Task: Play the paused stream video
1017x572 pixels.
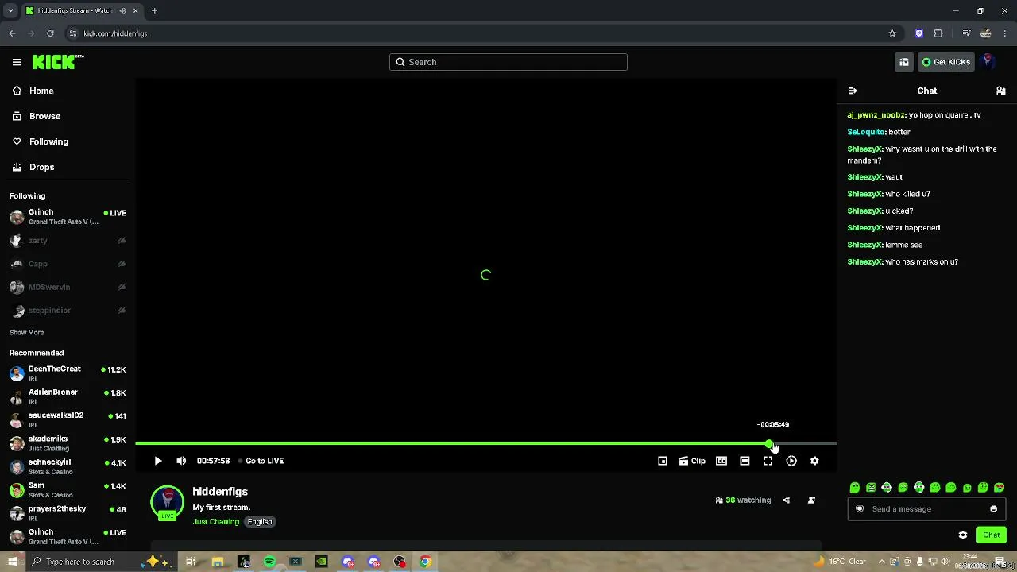Action: pos(158,461)
